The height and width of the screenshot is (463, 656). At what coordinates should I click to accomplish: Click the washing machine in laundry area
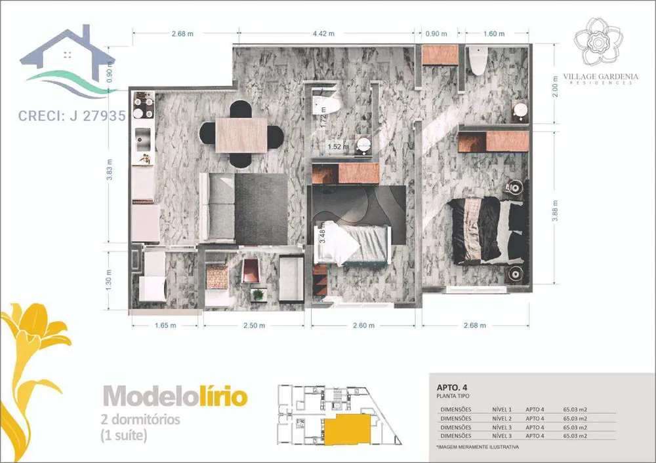click(x=154, y=289)
